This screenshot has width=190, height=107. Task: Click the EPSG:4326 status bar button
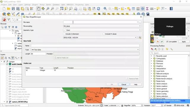tap(179, 106)
